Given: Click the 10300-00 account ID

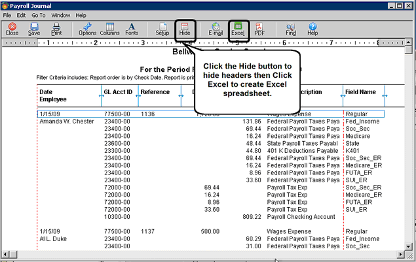Looking at the screenshot, I should point(117,217).
